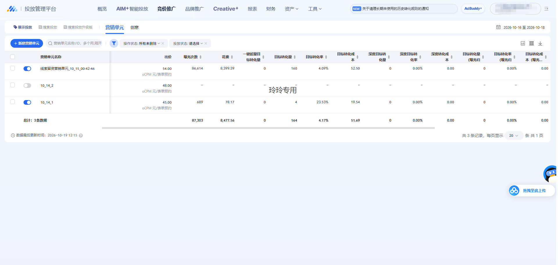Switch to the 创意 tab
This screenshot has height=265, width=558.
click(135, 27)
